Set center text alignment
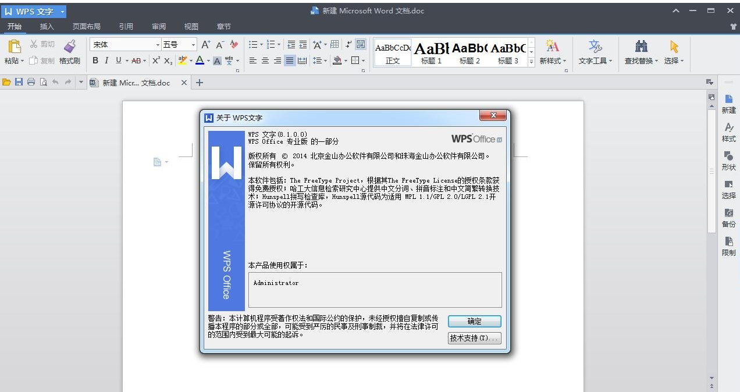The width and height of the screenshot is (740, 392). click(x=265, y=60)
